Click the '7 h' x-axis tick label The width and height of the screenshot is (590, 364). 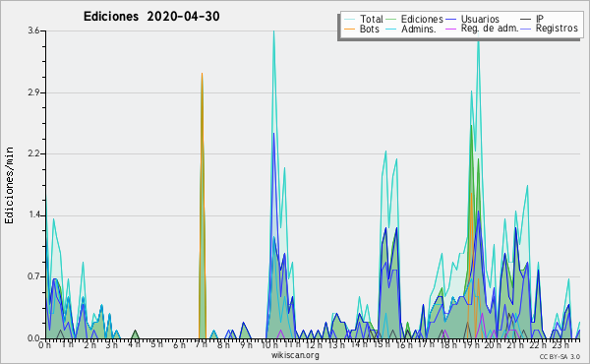[x=202, y=345]
